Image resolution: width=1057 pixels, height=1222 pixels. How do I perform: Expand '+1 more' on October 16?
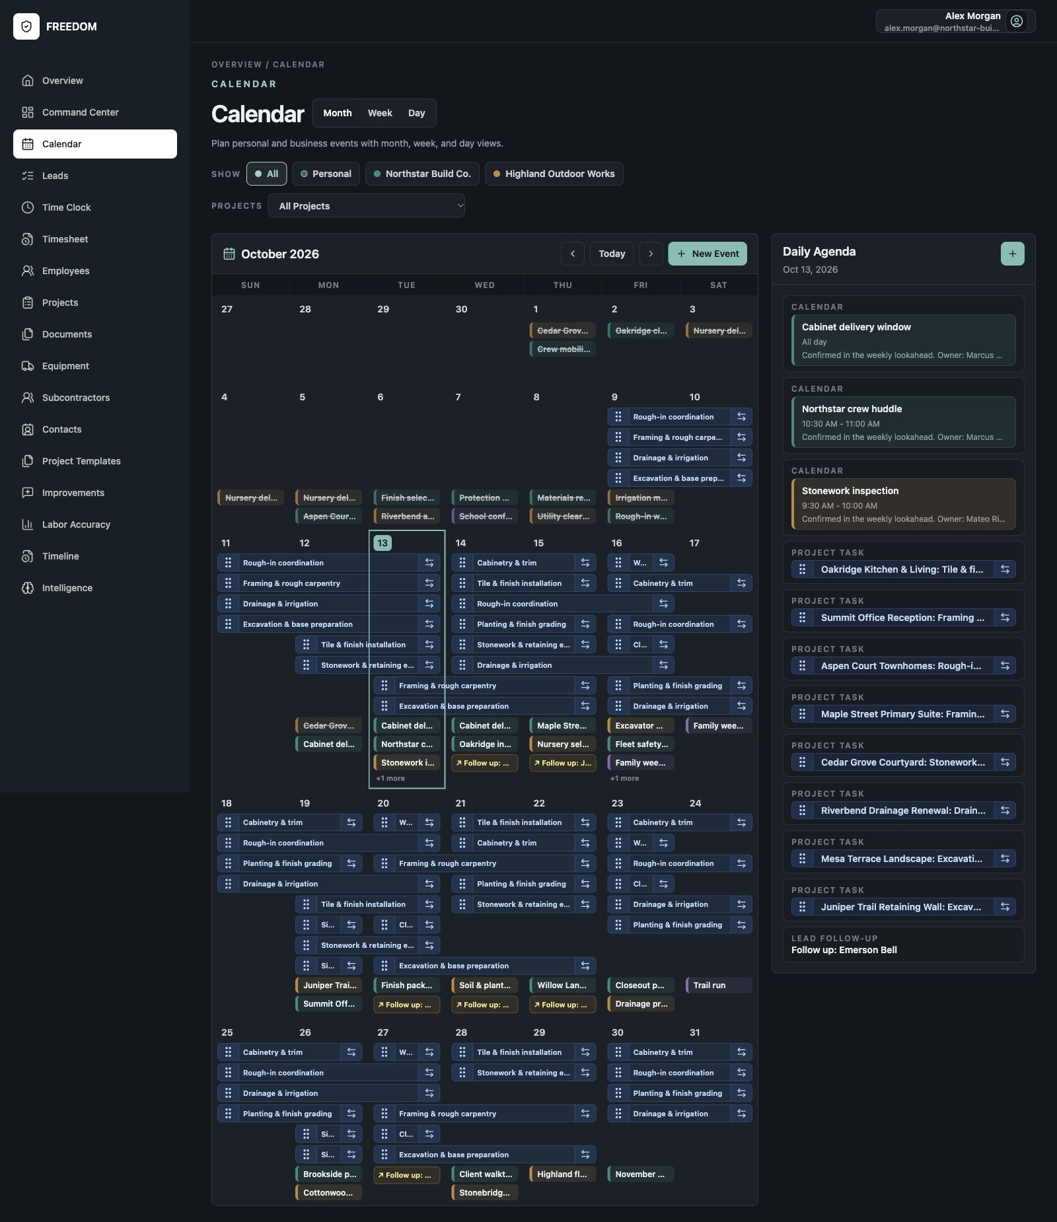[x=625, y=778]
